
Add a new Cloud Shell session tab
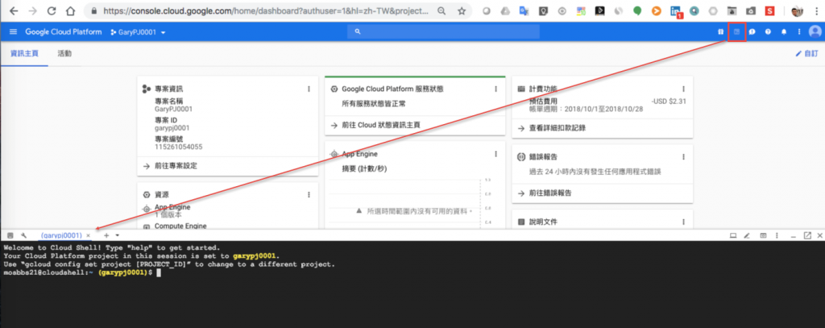coord(106,235)
